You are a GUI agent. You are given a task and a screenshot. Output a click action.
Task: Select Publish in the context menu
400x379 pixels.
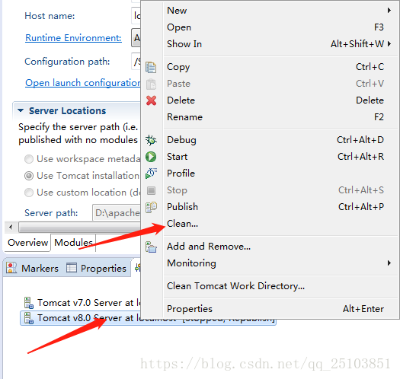pyautogui.click(x=280, y=207)
